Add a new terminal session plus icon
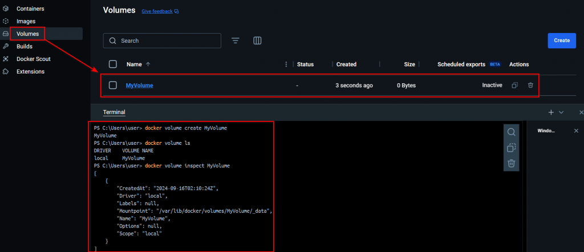 [x=551, y=112]
